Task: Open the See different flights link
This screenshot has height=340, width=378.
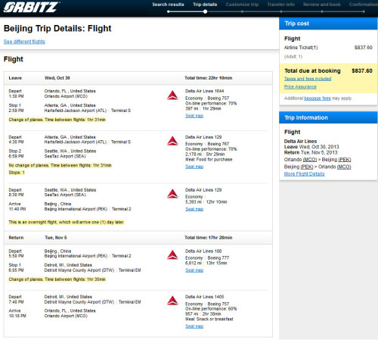Action: click(24, 42)
